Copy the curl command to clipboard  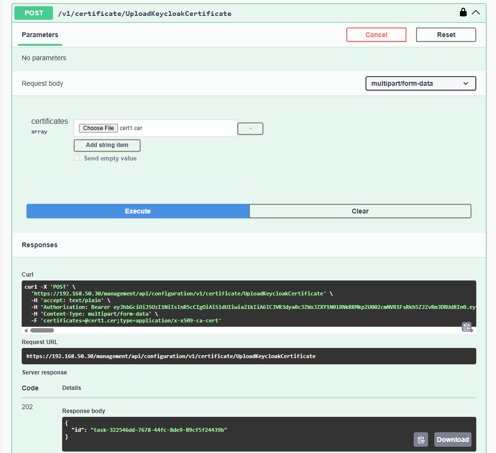point(466,327)
